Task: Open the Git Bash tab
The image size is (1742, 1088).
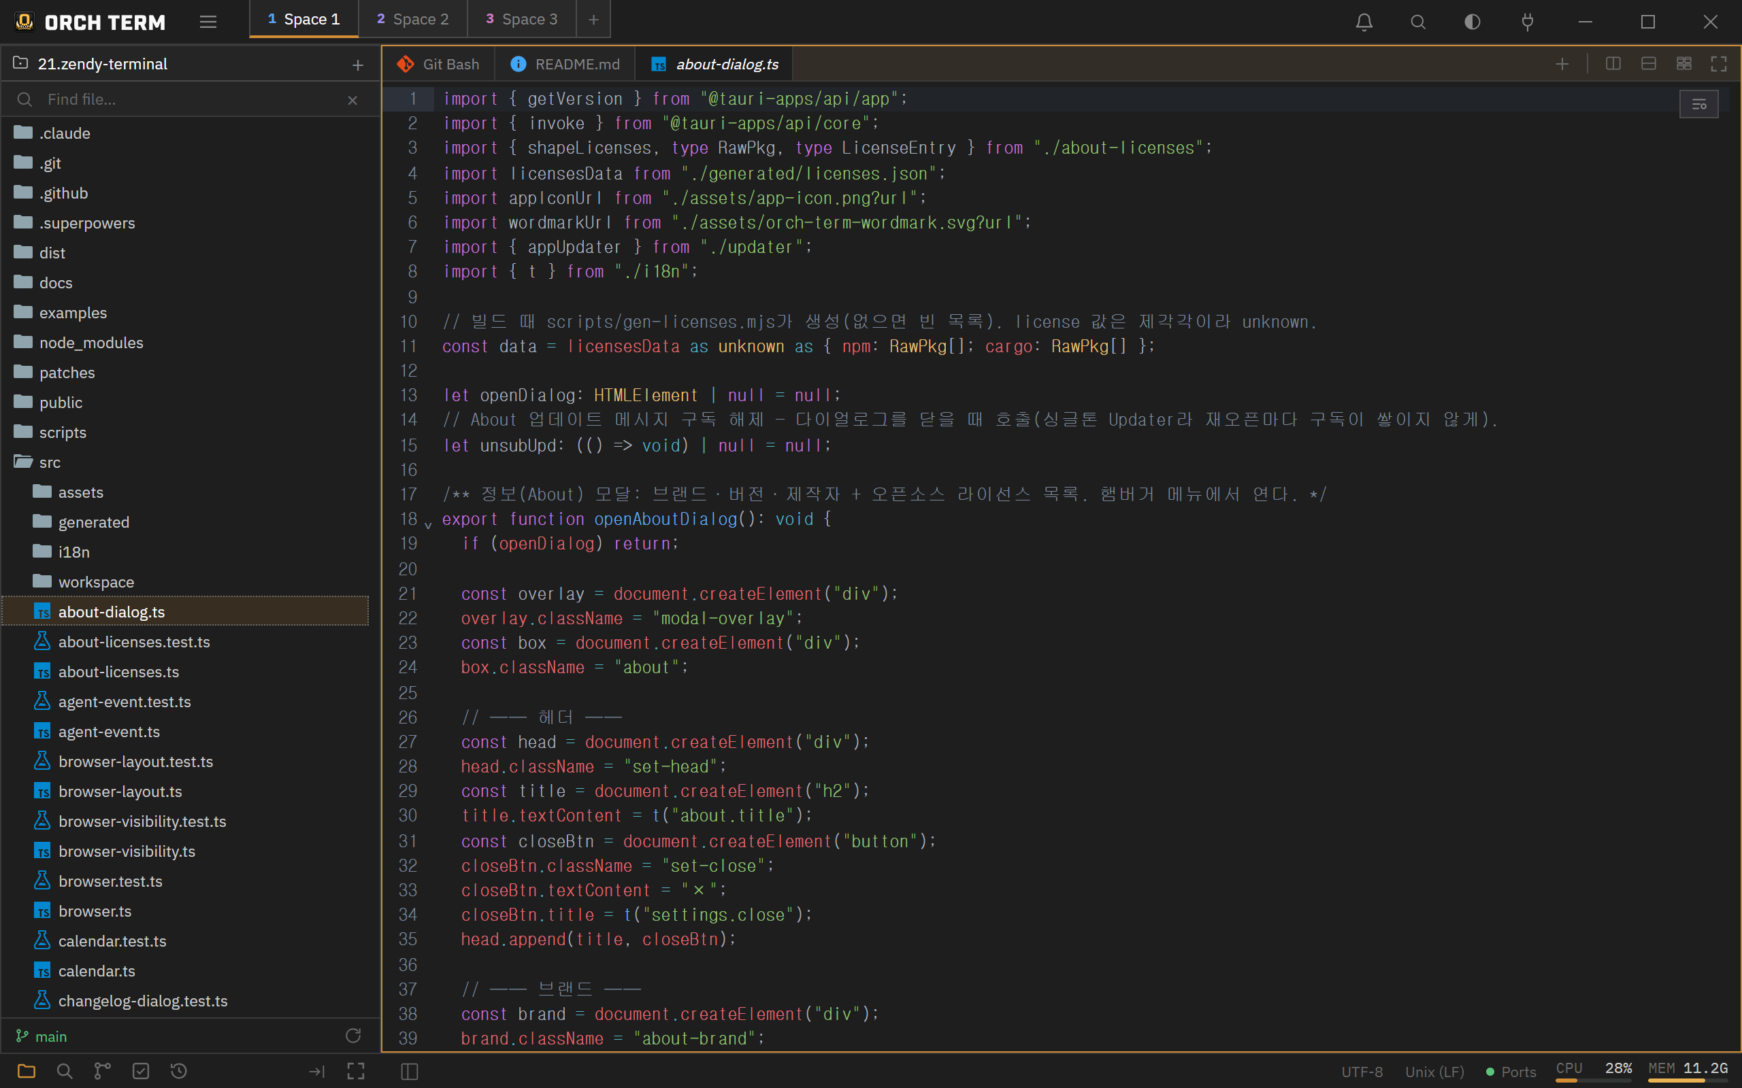Action: coord(438,64)
